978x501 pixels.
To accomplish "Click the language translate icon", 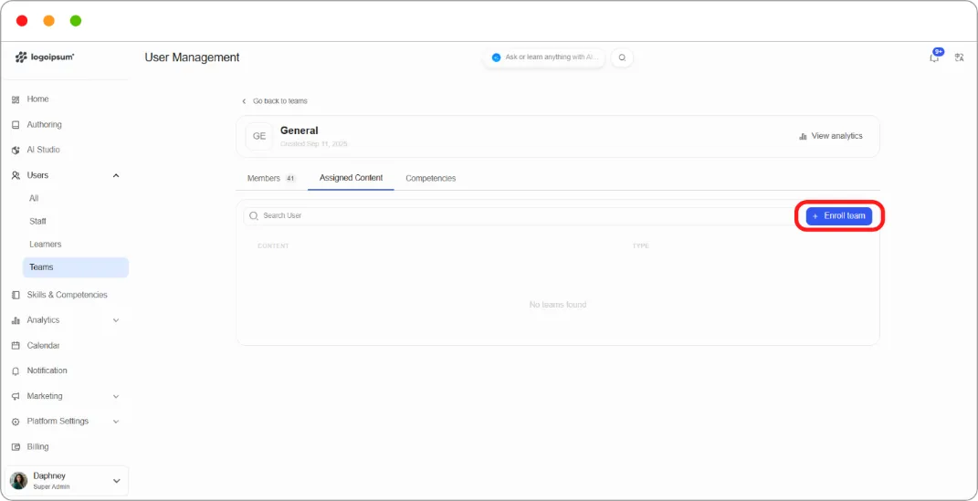I will click(x=960, y=57).
